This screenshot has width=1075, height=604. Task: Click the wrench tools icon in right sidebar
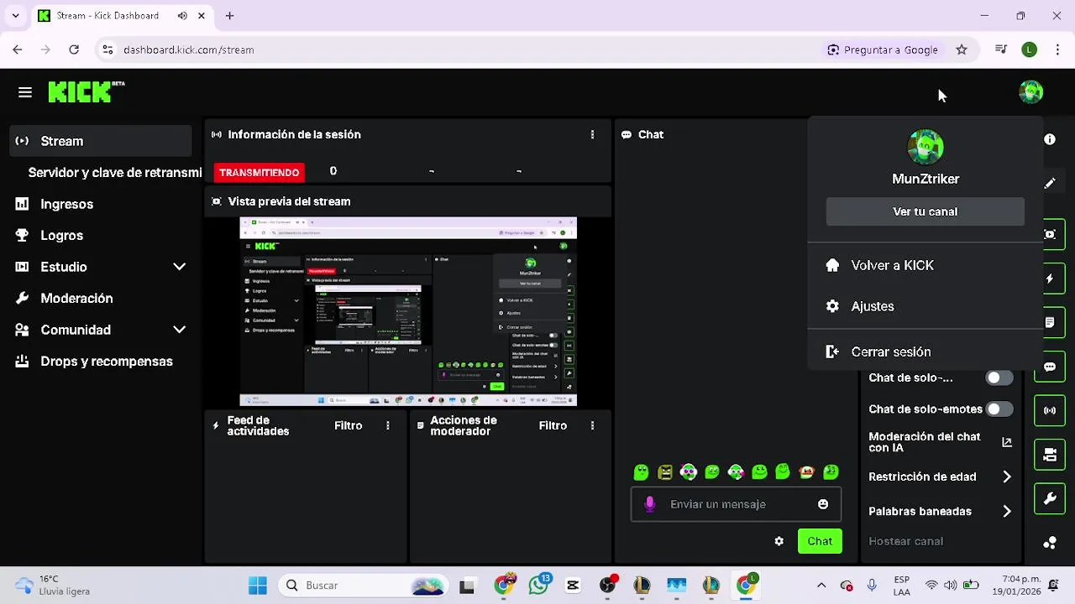(x=1050, y=499)
